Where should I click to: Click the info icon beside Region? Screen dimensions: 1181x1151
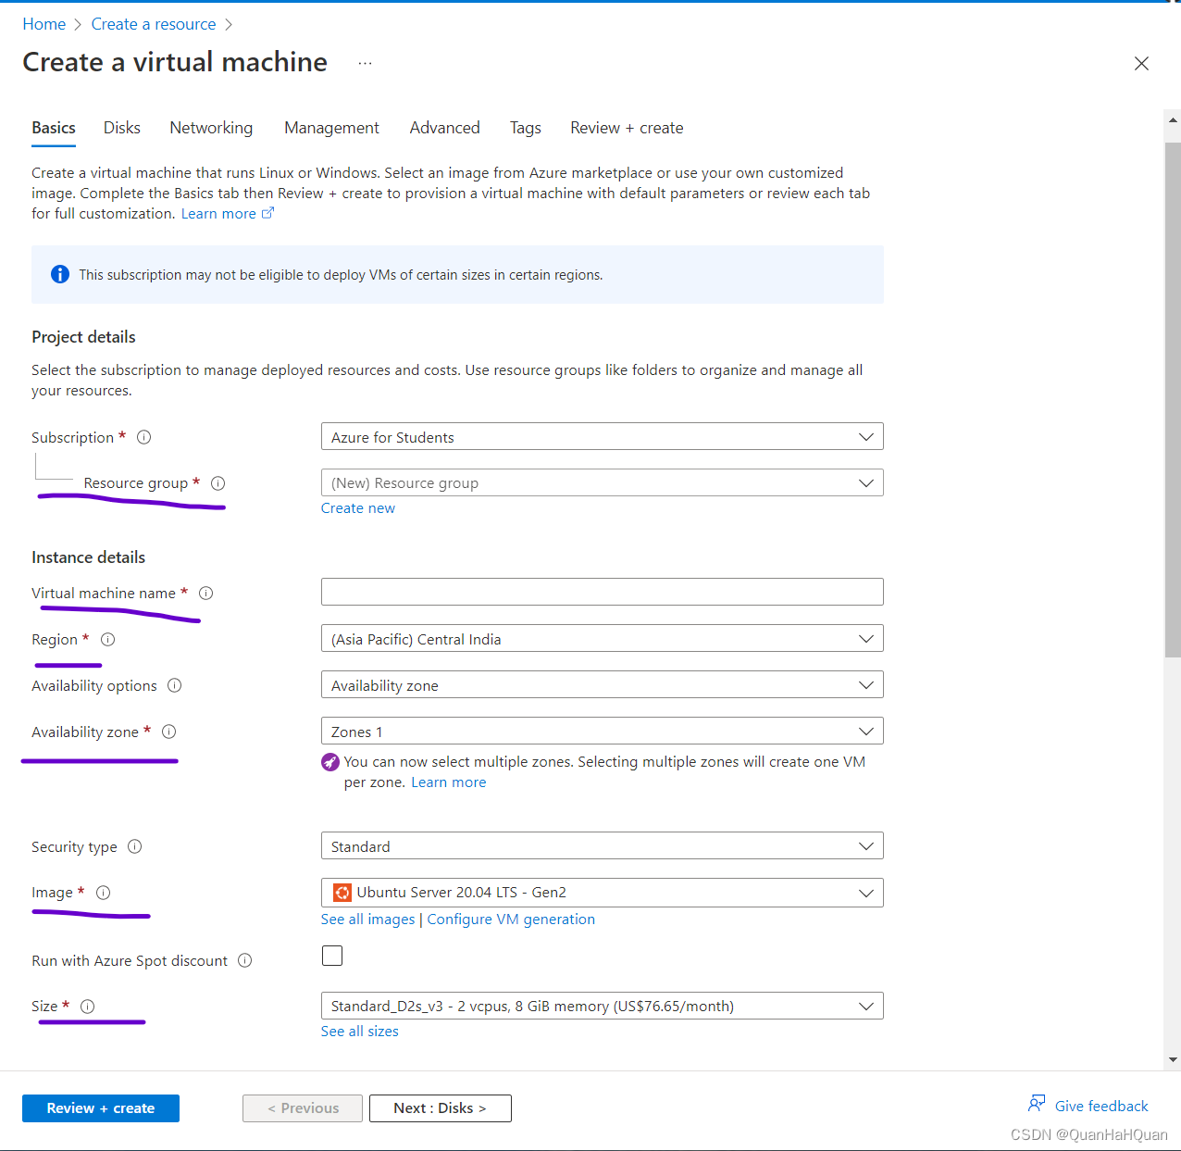[107, 639]
